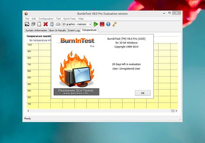Click the horizontal scrollbar thumb under graph
Screen dimensions: 205x143
point(173,111)
